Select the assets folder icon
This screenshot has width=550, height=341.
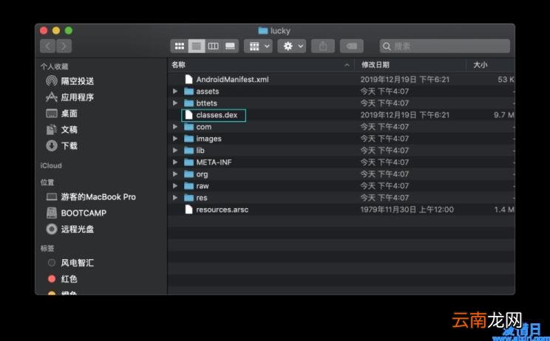pos(189,92)
